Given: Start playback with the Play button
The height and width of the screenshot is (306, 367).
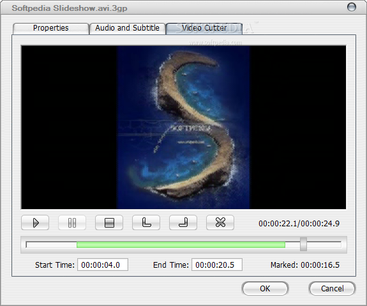Looking at the screenshot, I should pos(35,222).
